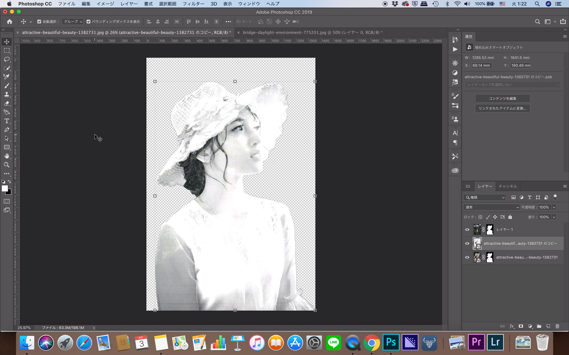The width and height of the screenshot is (569, 355).
Task: Click the レイヤー 1 mask thumbnail
Action: pyautogui.click(x=490, y=230)
